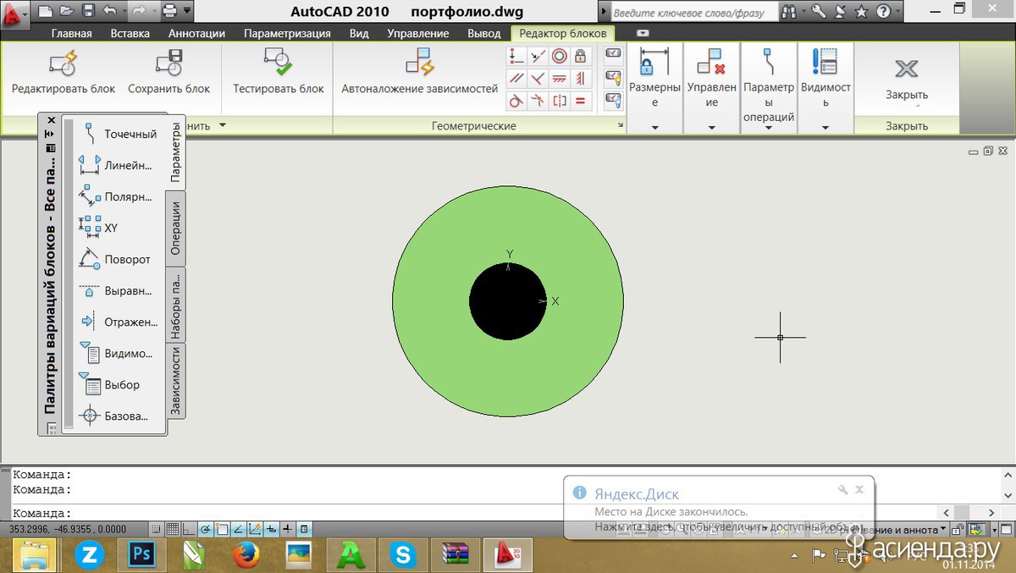Screen dimensions: 1016x573
Task: Add an Alignment (Выравн...) parameter
Action: point(118,290)
